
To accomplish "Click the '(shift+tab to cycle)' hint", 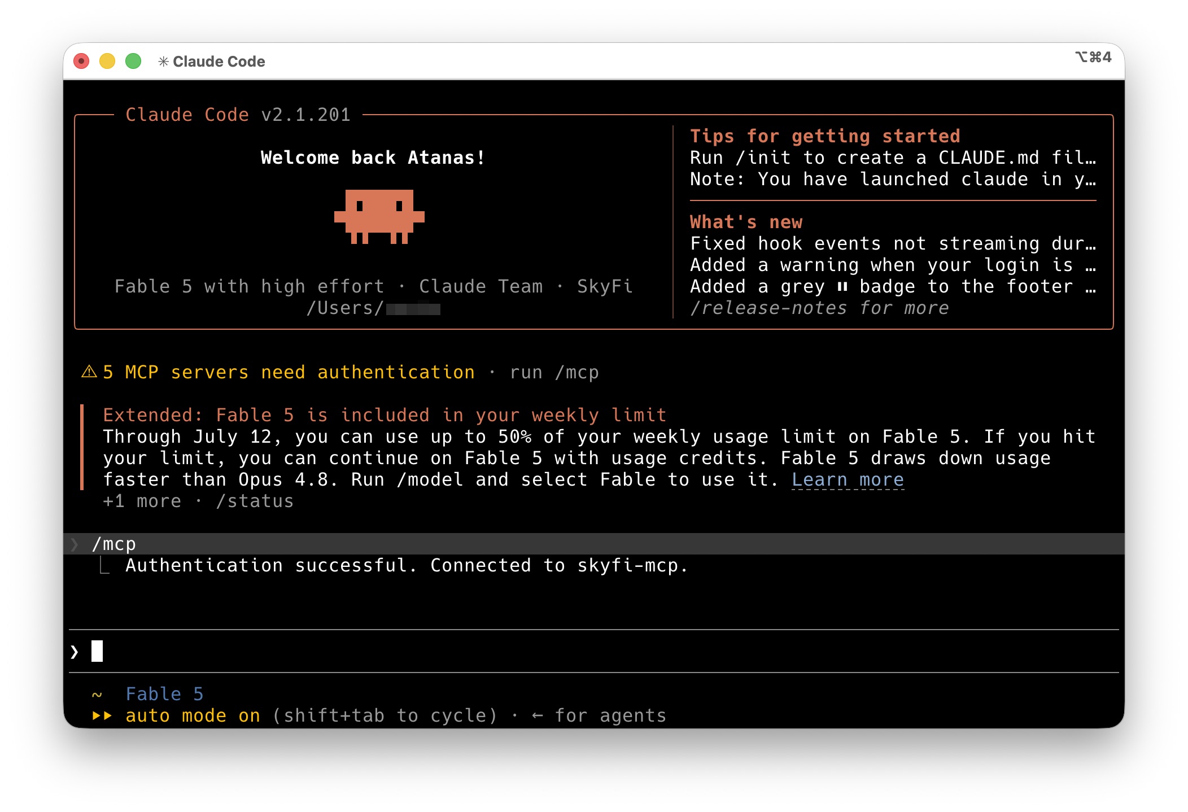I will pyautogui.click(x=385, y=715).
